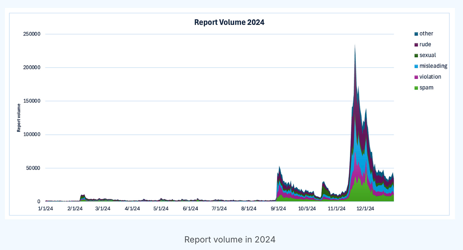
Task: Click the 'spam' legend color swatch
Action: [x=416, y=88]
